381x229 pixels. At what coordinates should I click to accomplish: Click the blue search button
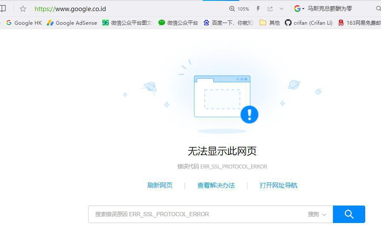pos(349,214)
